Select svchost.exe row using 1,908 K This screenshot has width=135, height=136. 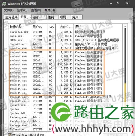click(x=65, y=52)
